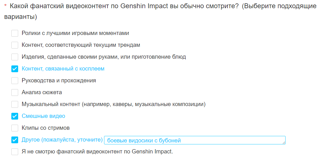Click the 'Контент, связанный с косплеем' label

point(63,69)
